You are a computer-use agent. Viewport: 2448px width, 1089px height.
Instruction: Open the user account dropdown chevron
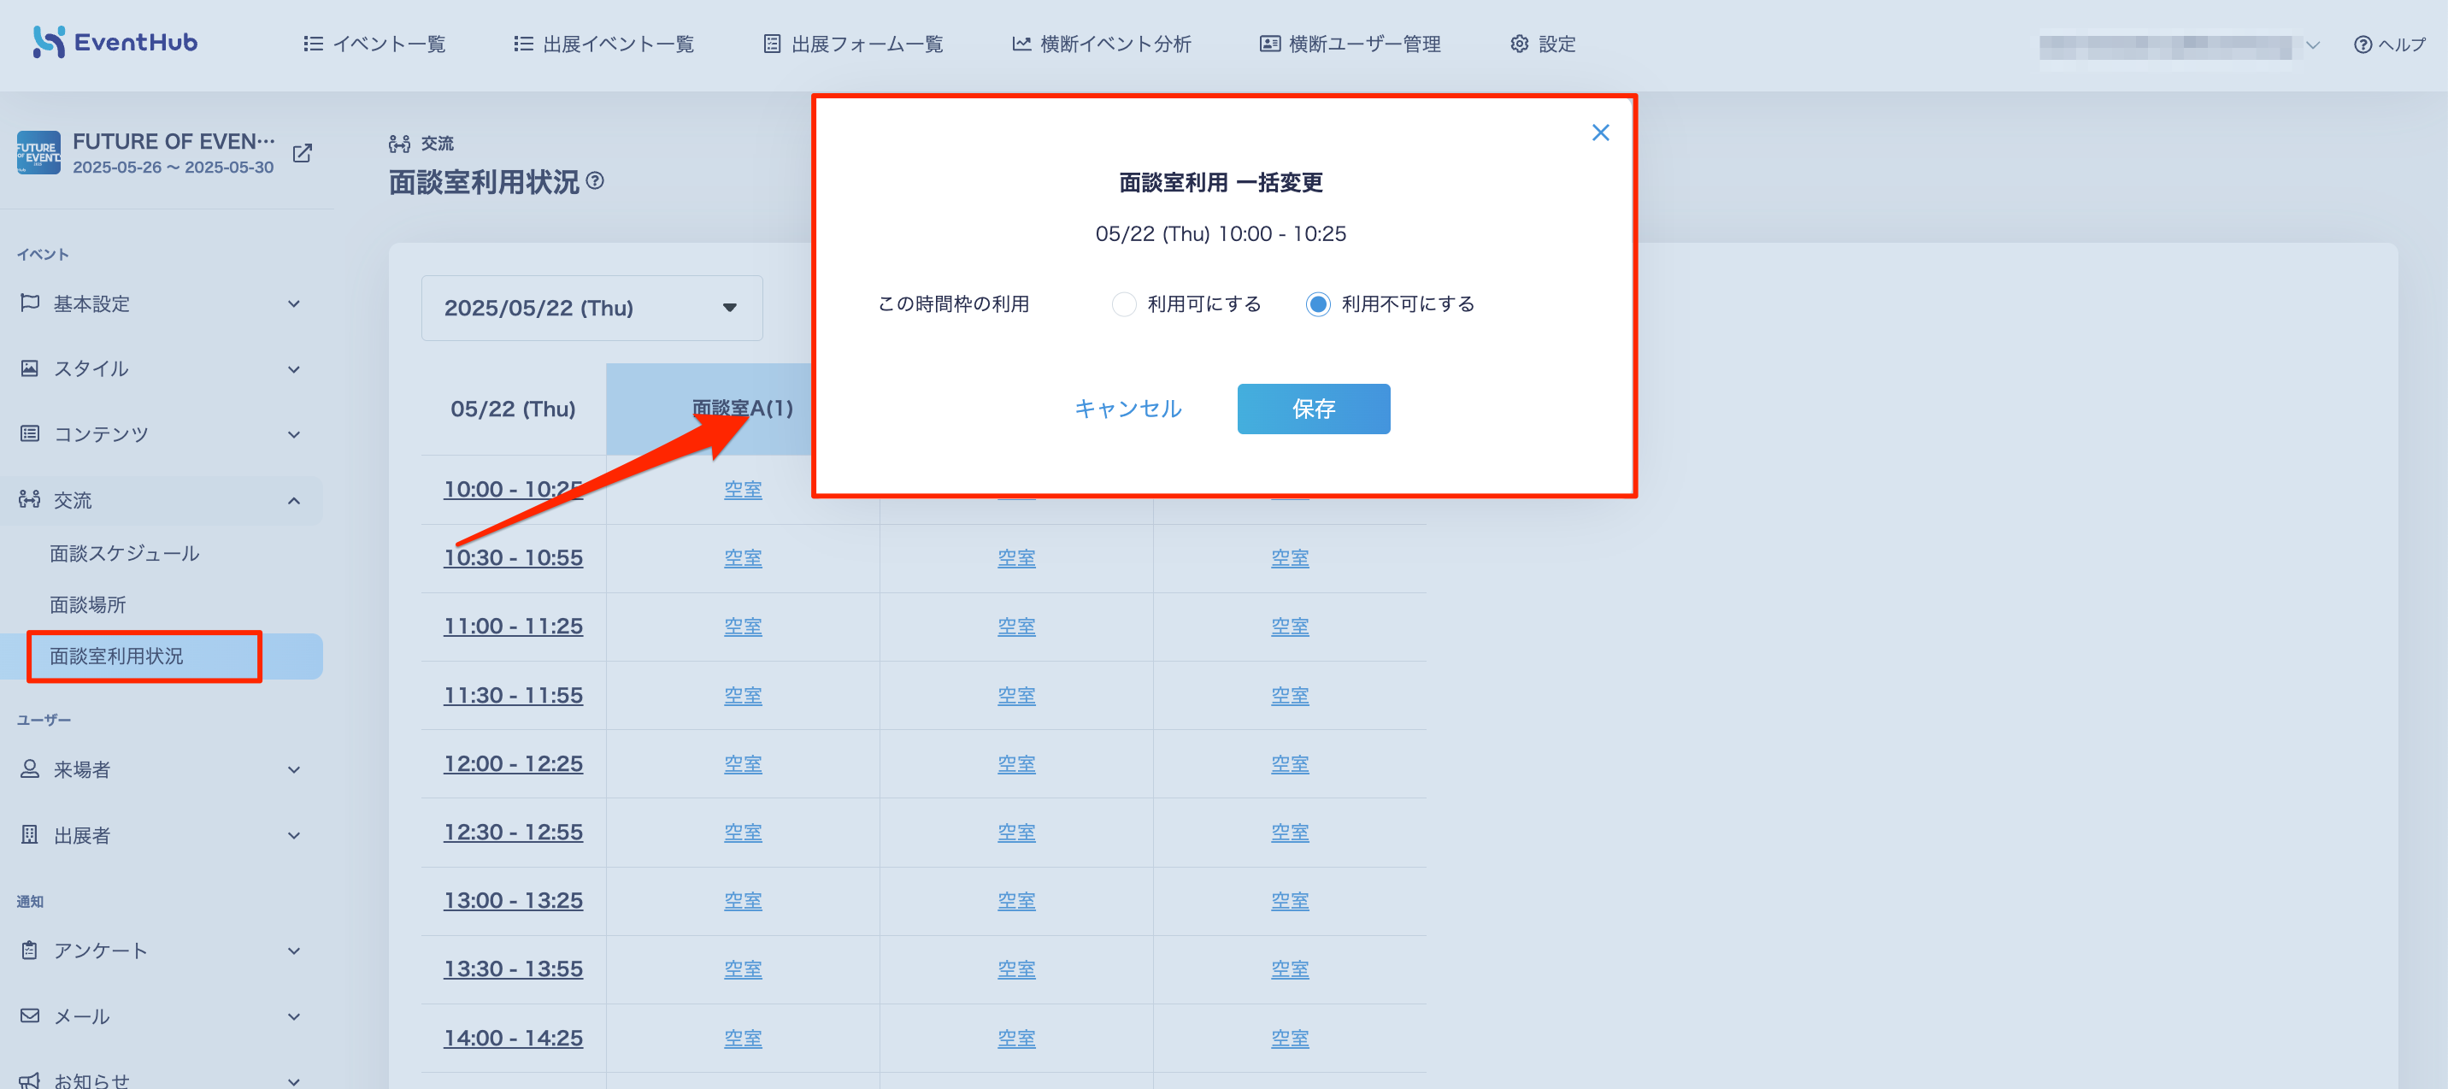(x=2313, y=44)
